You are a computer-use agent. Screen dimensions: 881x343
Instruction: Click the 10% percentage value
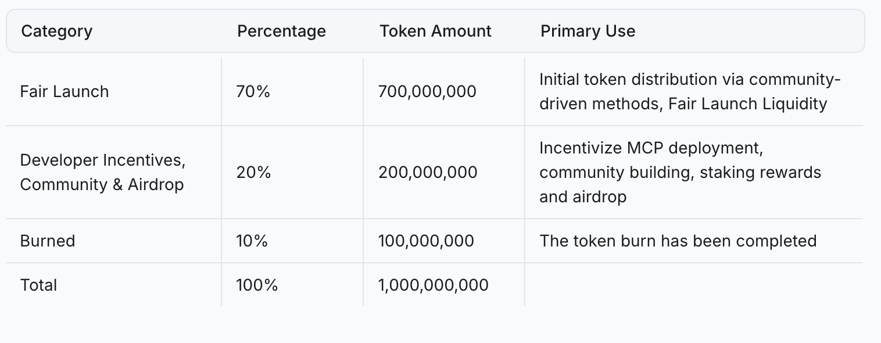(252, 241)
